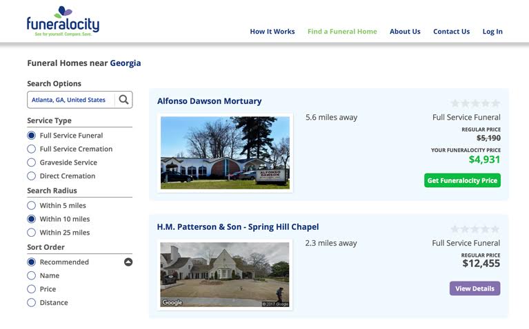The image size is (529, 329).
Task: Click the $12,455 regular price
Action: tap(481, 264)
